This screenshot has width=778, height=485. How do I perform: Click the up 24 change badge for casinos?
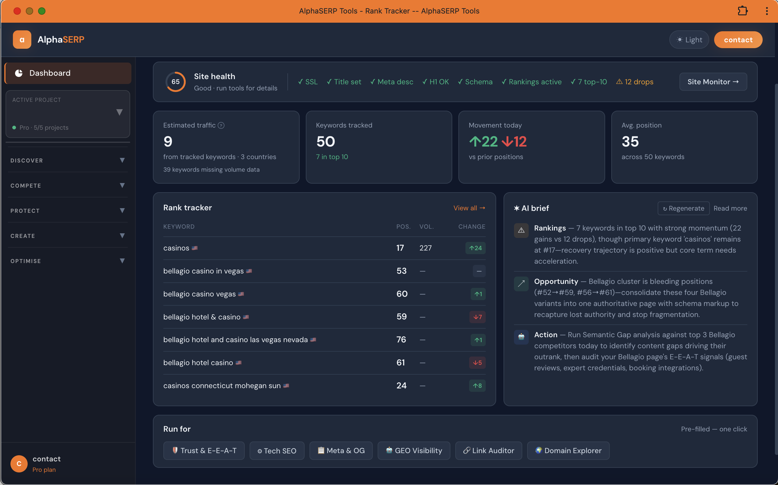click(475, 248)
